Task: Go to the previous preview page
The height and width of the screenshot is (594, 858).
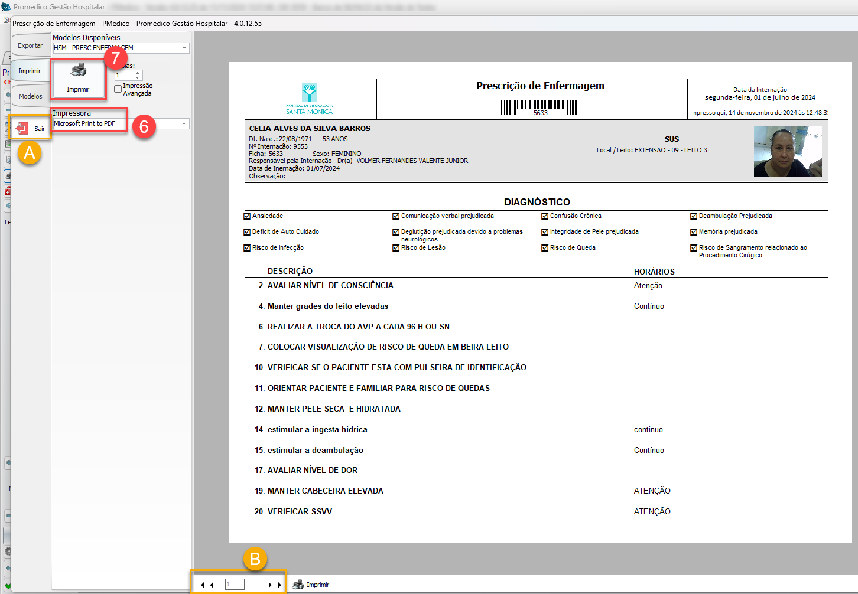Action: tap(212, 585)
